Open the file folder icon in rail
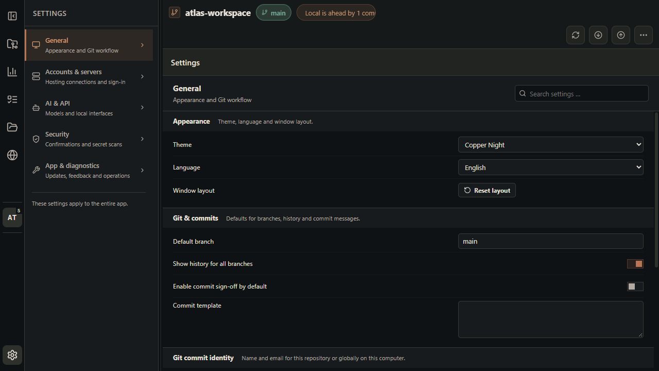The image size is (659, 371). (x=12, y=127)
